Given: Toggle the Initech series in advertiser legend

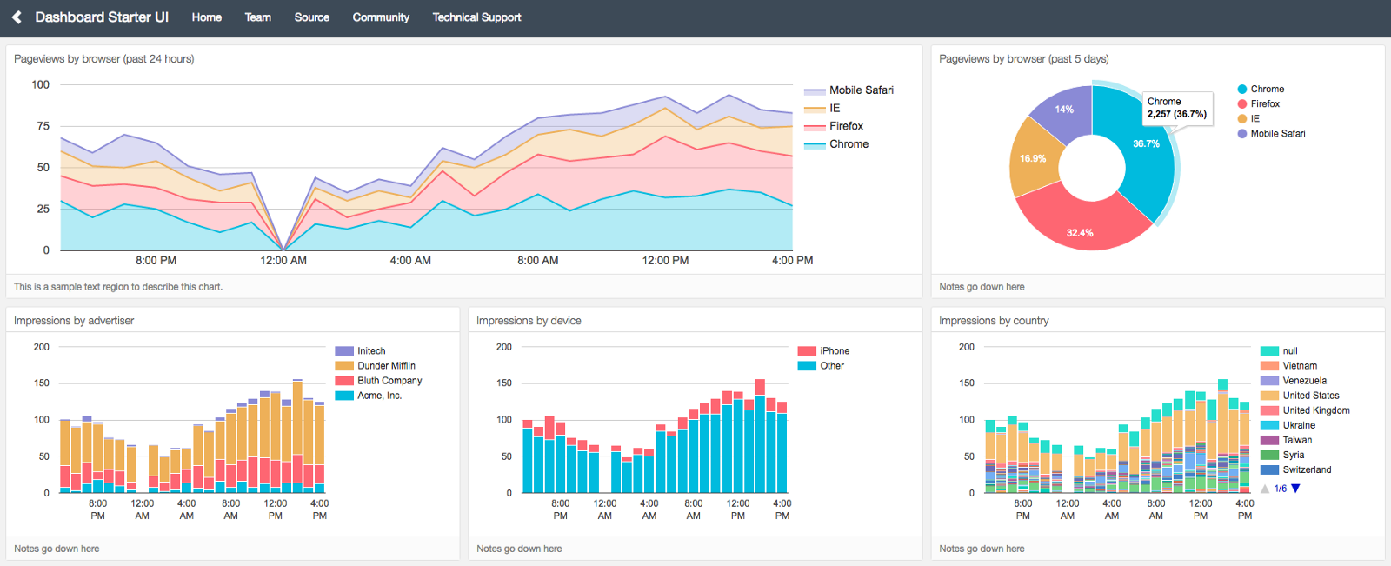Looking at the screenshot, I should [x=371, y=351].
